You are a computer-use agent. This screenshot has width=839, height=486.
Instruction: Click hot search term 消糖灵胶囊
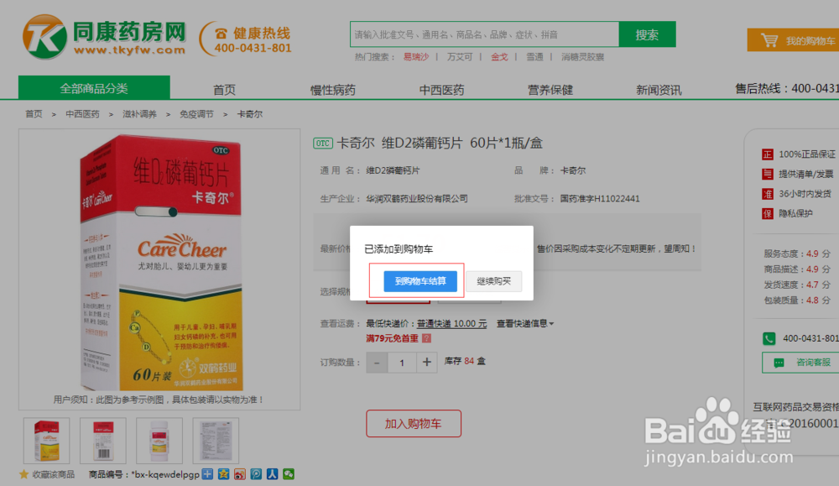click(x=583, y=57)
